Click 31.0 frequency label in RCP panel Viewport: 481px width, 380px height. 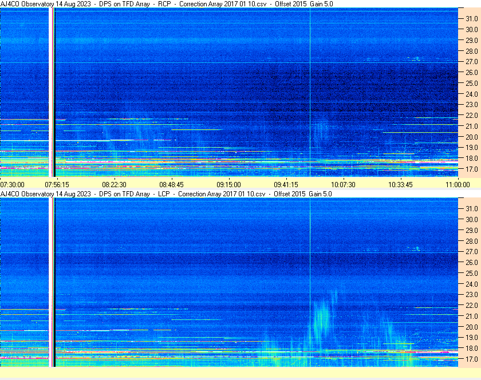click(x=472, y=19)
